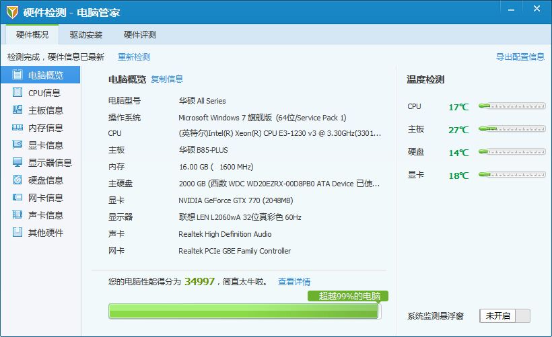Image resolution: width=552 pixels, height=337 pixels.
Task: Click the 联想 LEN L2060wA monitor value
Action: point(240,217)
